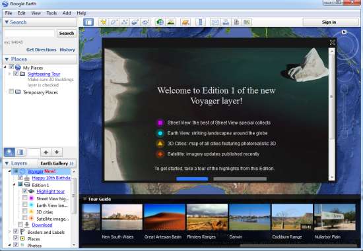Enable the Earth View landscapes checkbox

[25, 204]
